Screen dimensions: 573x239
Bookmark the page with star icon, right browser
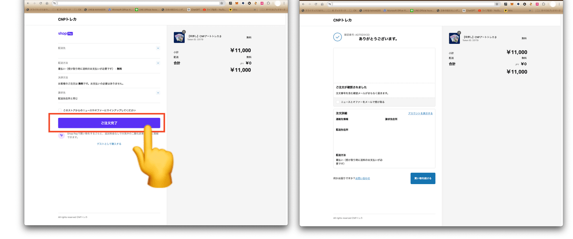(x=497, y=4)
